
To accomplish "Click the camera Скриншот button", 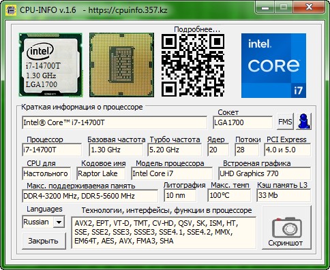I will click(x=286, y=228).
